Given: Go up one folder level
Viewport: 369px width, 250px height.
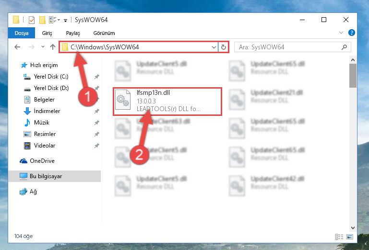Looking at the screenshot, I should coord(53,47).
